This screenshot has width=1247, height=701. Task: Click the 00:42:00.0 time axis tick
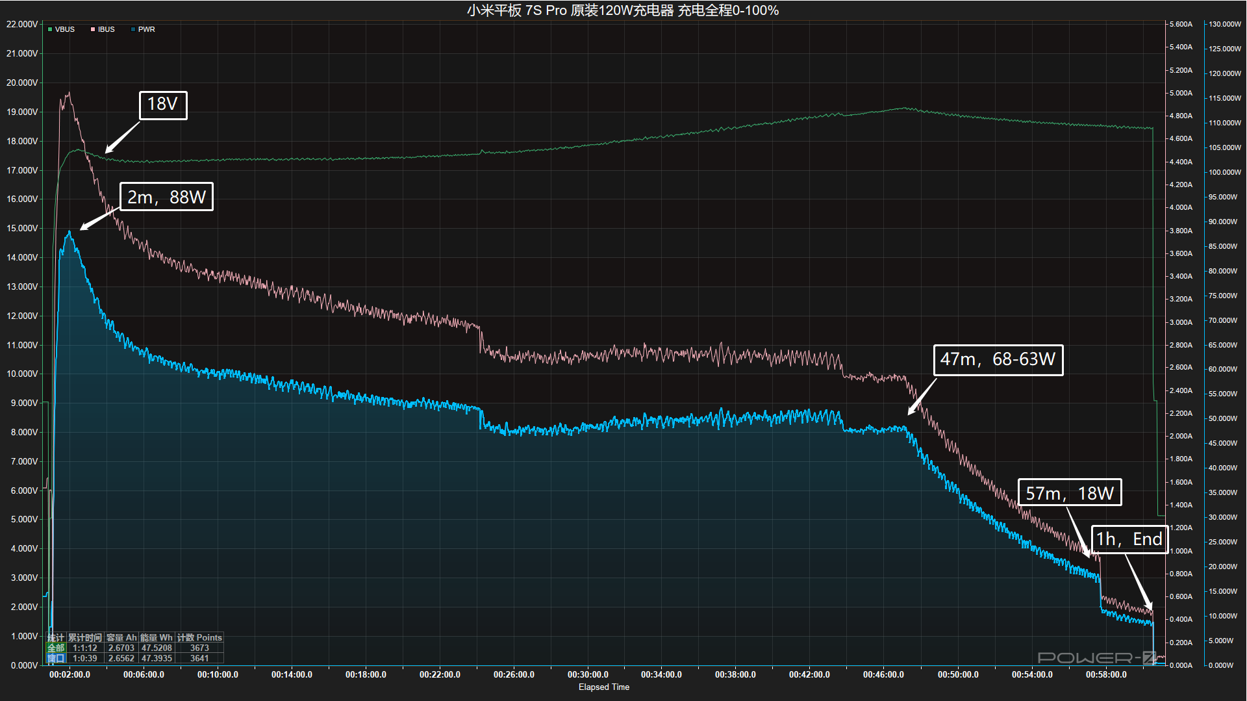tap(809, 674)
